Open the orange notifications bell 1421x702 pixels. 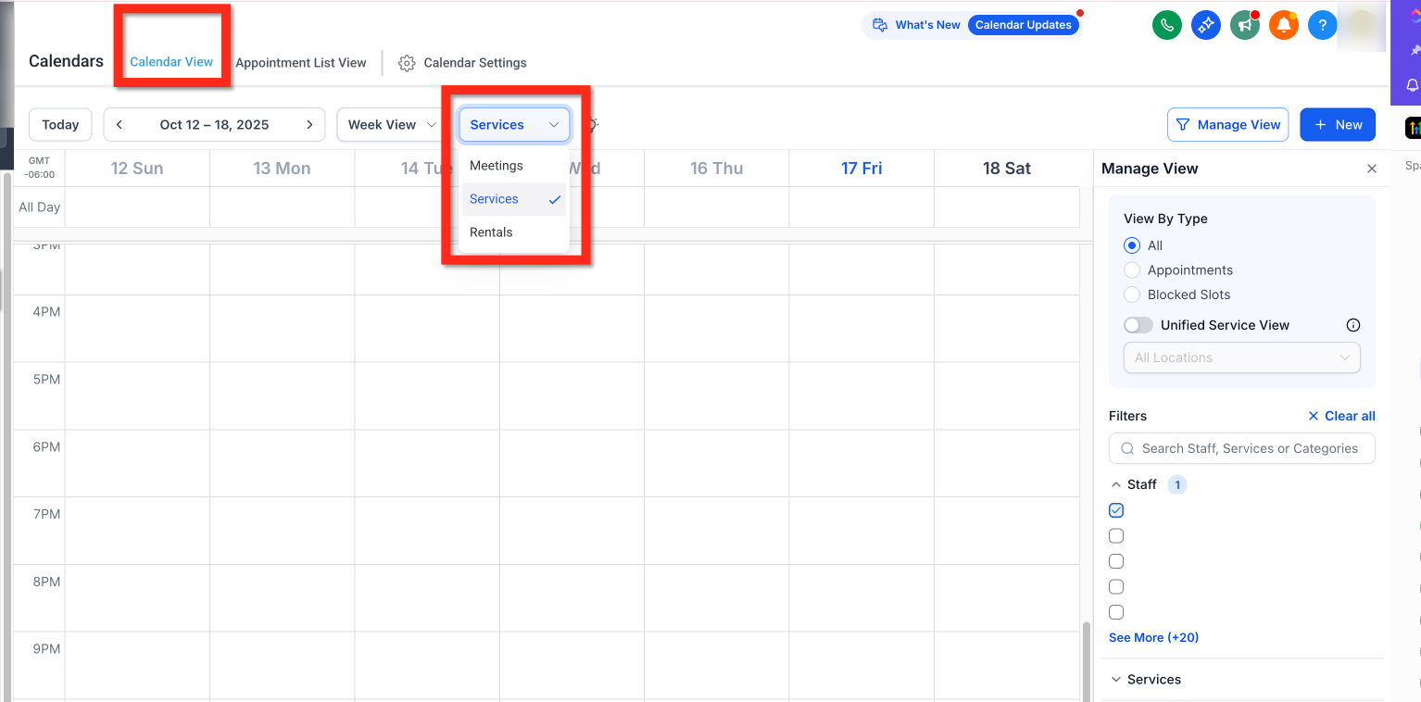[x=1283, y=25]
